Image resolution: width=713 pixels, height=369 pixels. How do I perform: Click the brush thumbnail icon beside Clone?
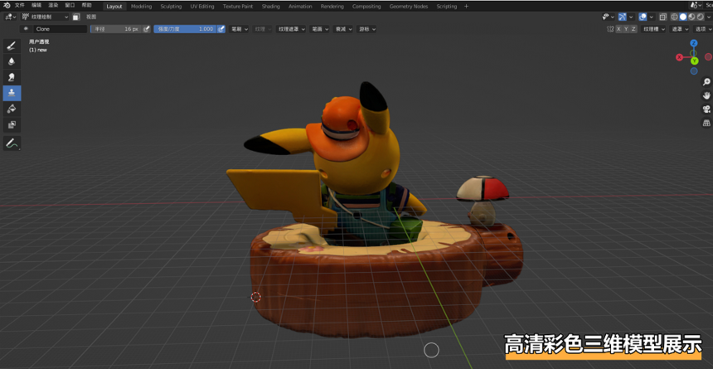(x=26, y=29)
